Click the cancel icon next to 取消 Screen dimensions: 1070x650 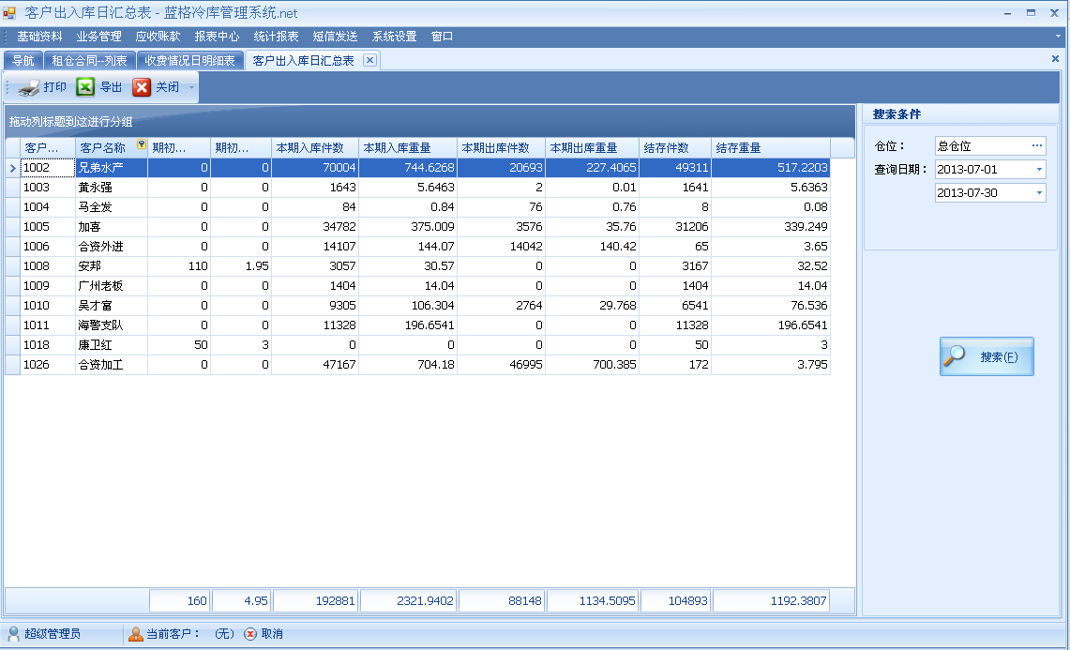[x=250, y=634]
